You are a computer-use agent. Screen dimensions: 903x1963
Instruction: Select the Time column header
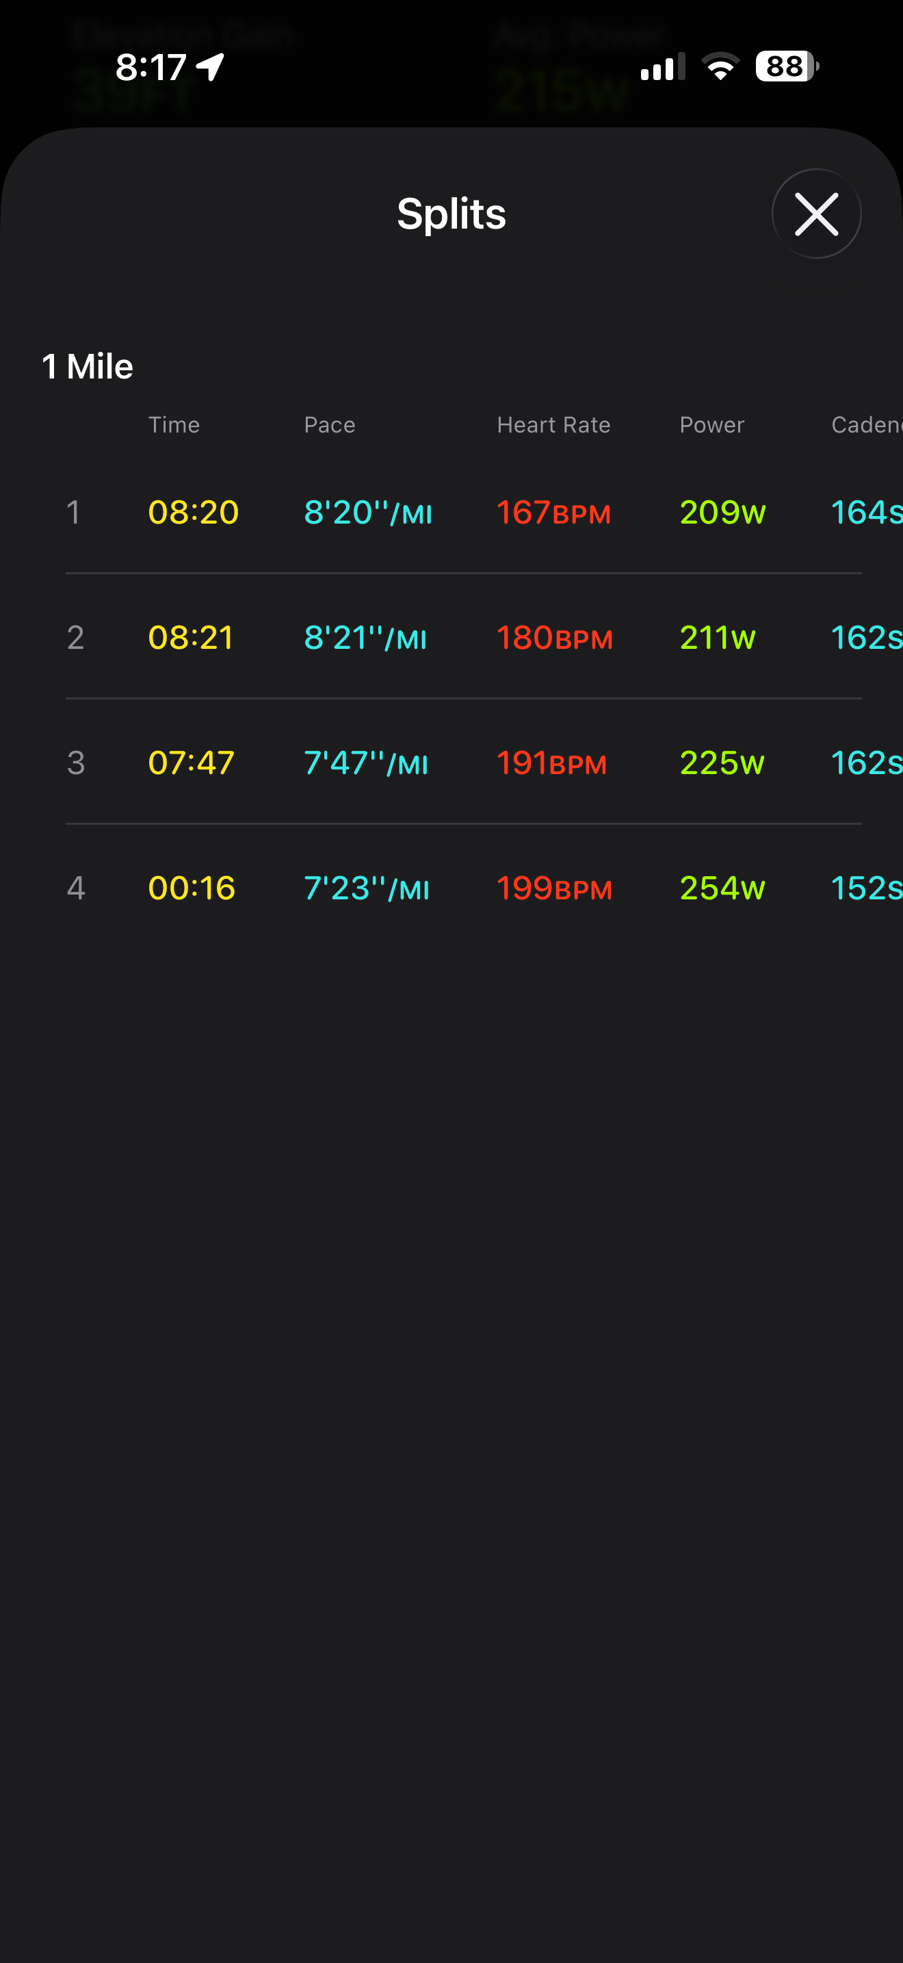click(174, 424)
